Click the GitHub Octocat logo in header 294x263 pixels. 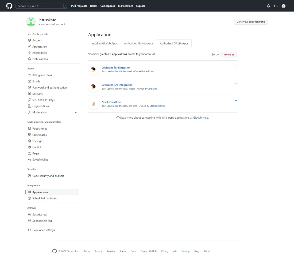coord(9,6)
